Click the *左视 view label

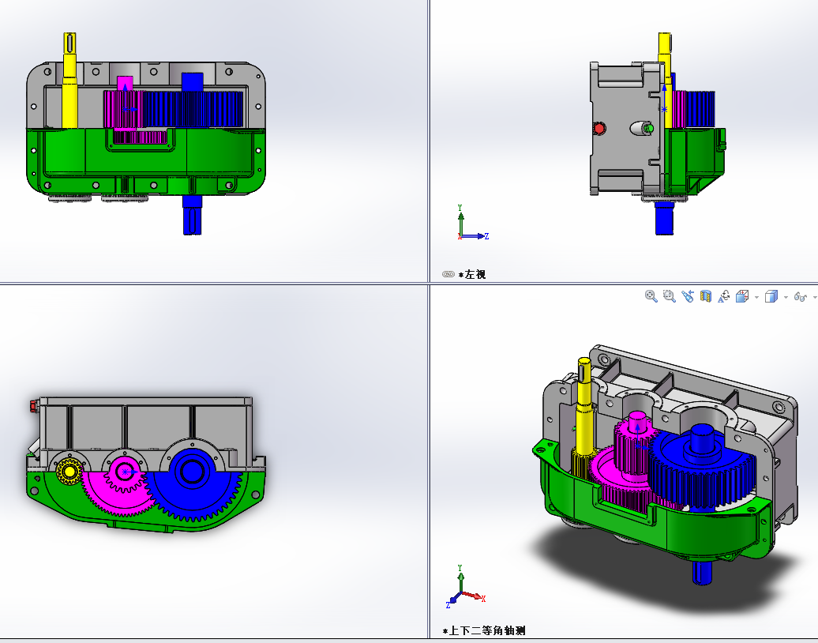click(472, 275)
